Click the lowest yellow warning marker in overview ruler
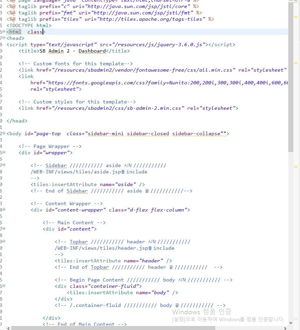 tap(296, 167)
